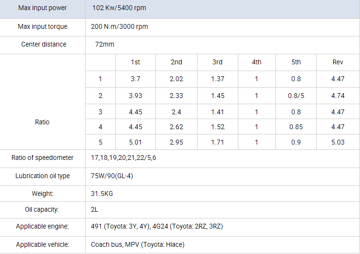Image resolution: width=360 pixels, height=254 pixels.
Task: Click the Max input power label
Action: click(42, 8)
